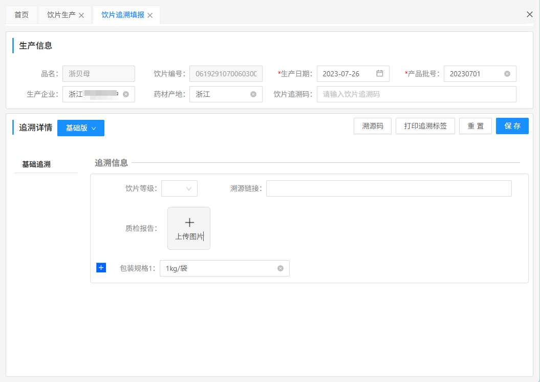Close the 饮片生产 tab
Image resolution: width=540 pixels, height=382 pixels.
pos(81,15)
